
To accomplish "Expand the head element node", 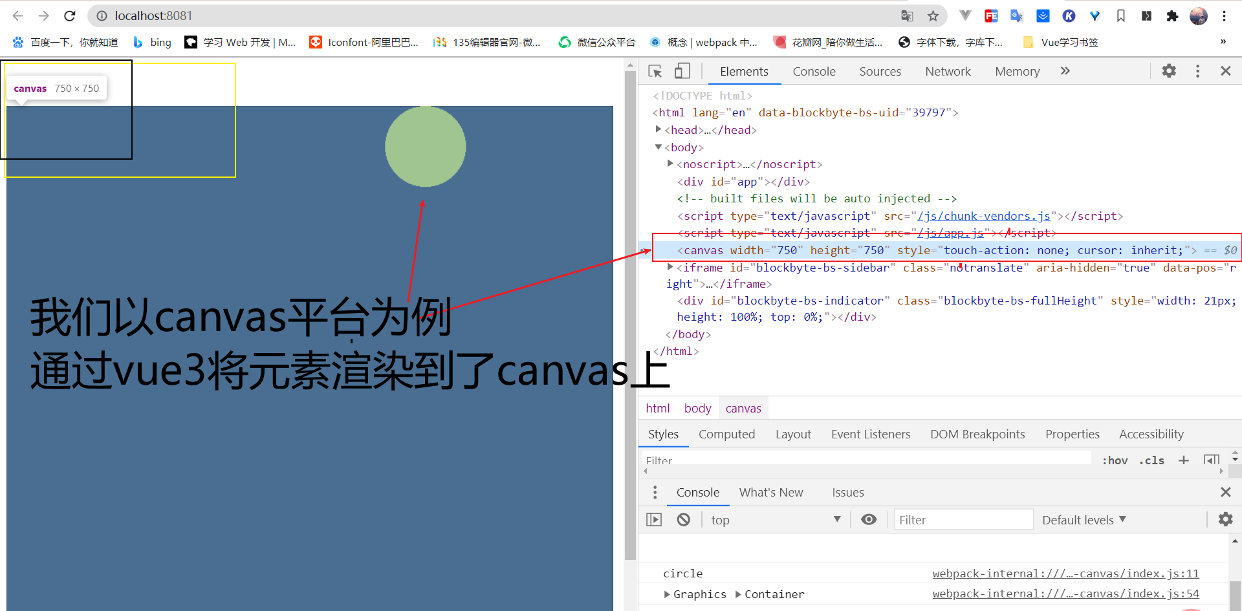I will pyautogui.click(x=659, y=129).
